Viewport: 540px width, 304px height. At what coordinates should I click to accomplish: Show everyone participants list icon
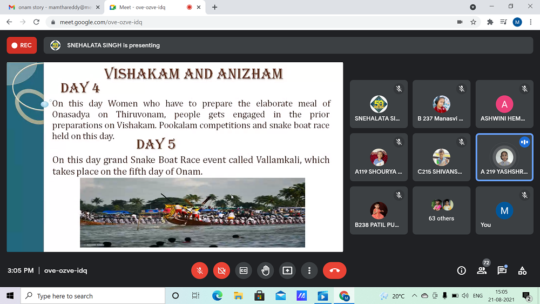pyautogui.click(x=482, y=270)
